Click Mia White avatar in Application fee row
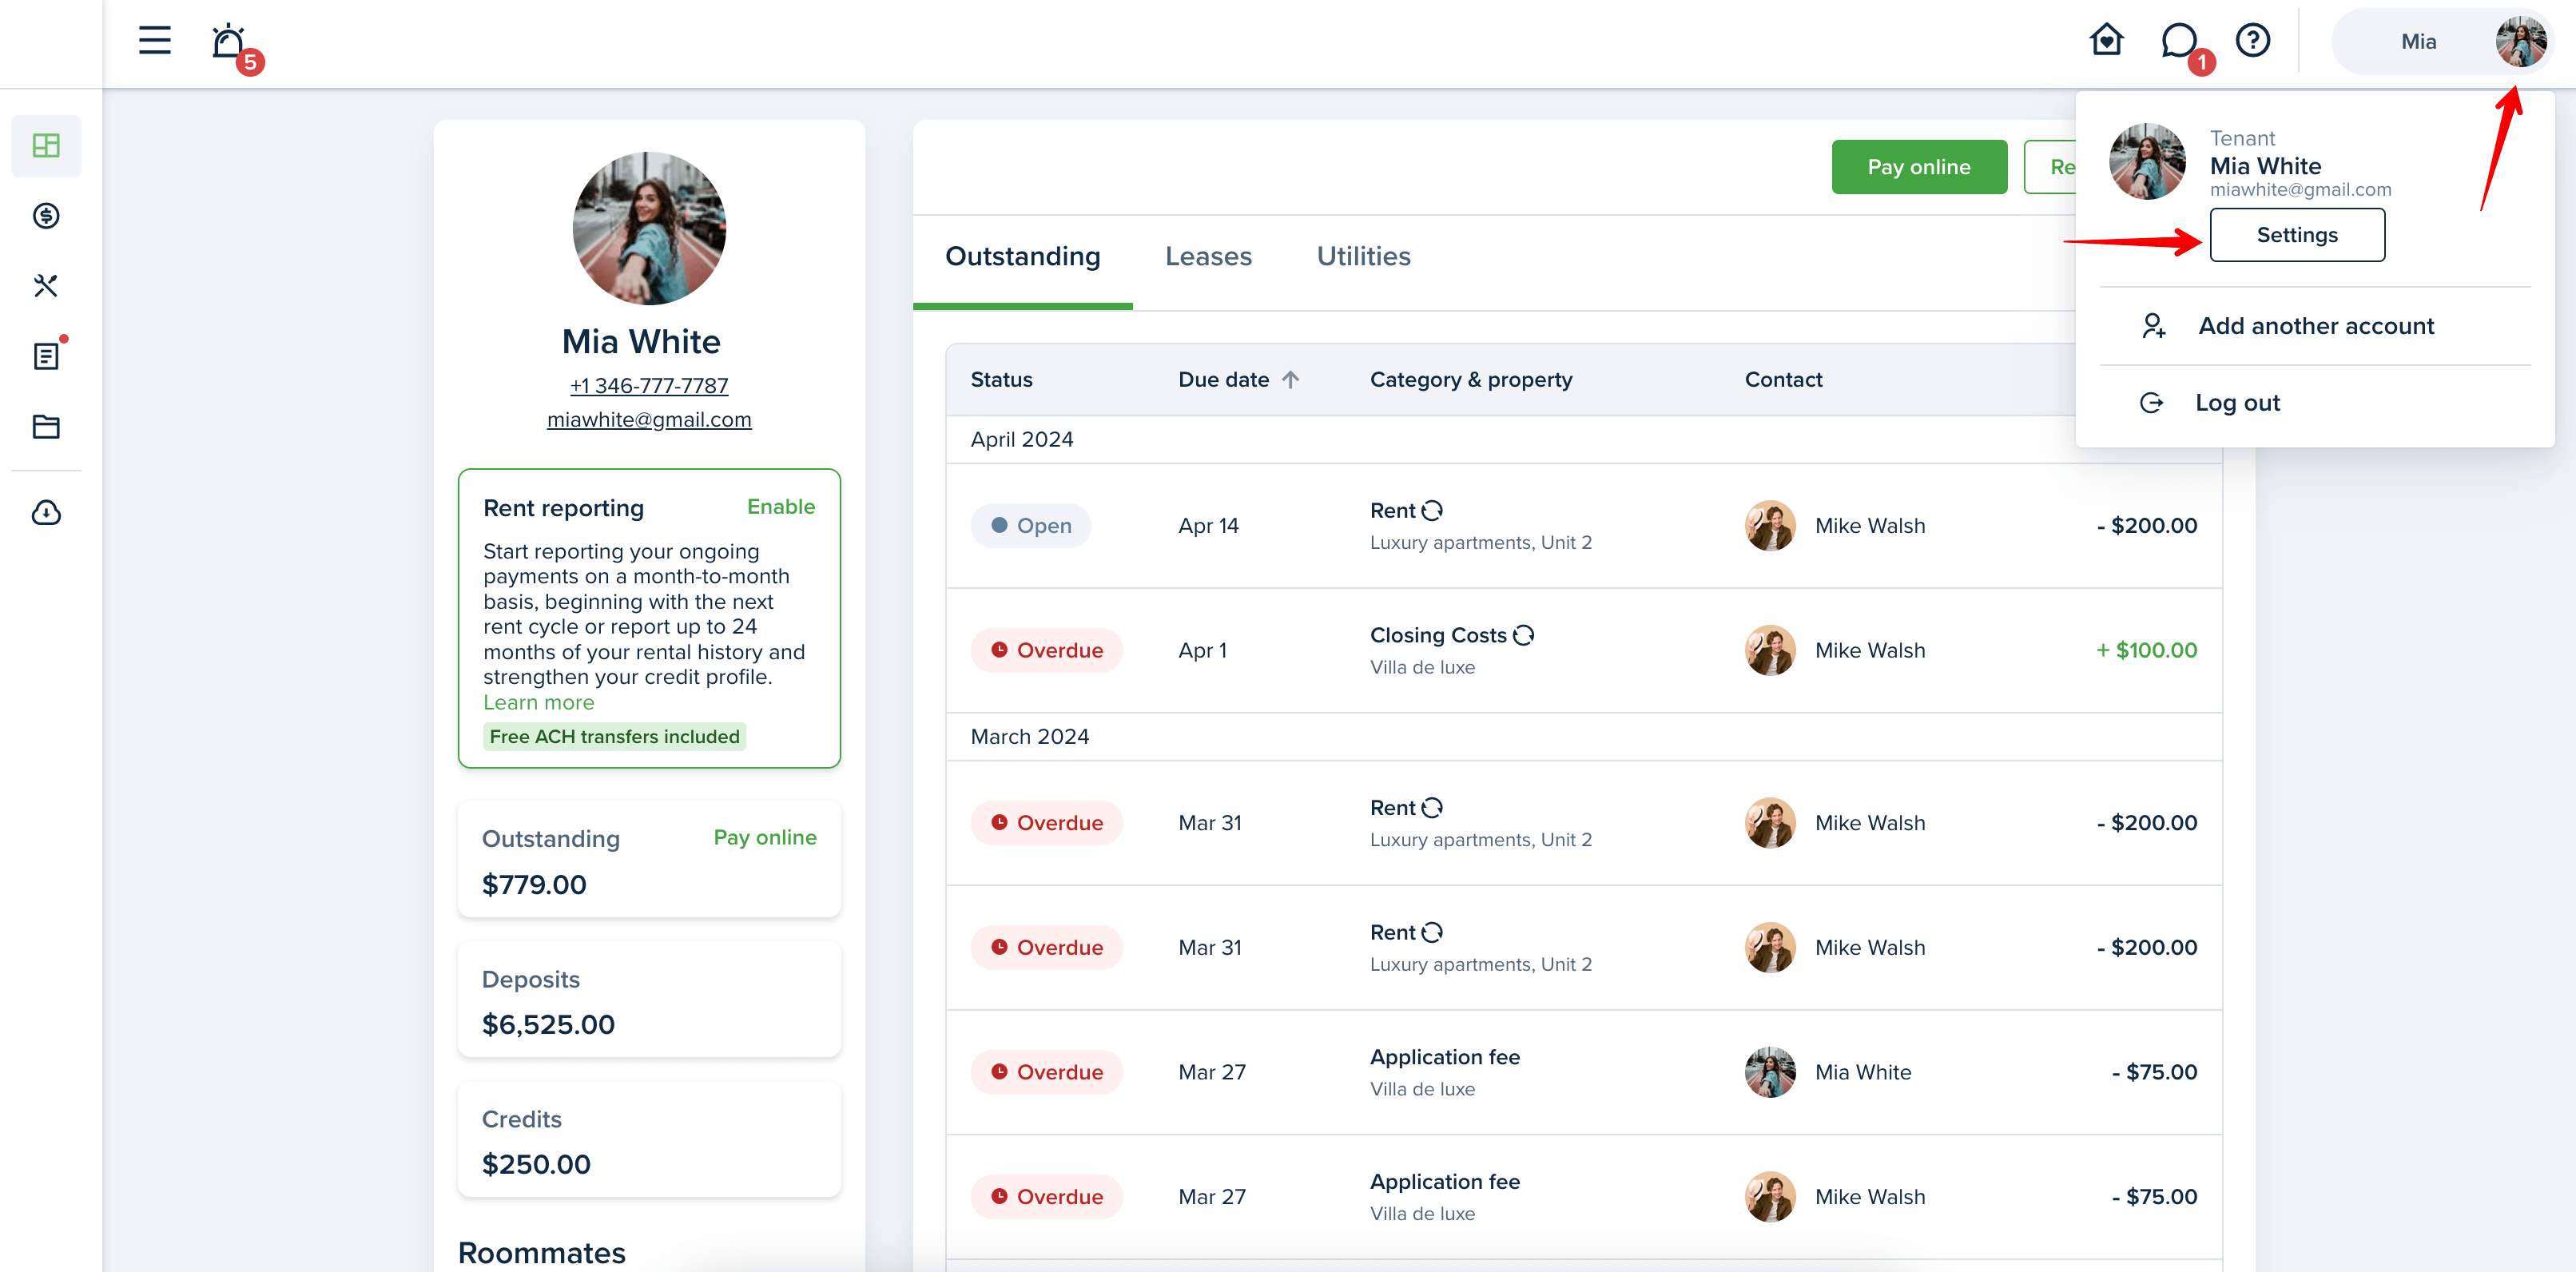The height and width of the screenshot is (1272, 2576). (x=1770, y=1072)
